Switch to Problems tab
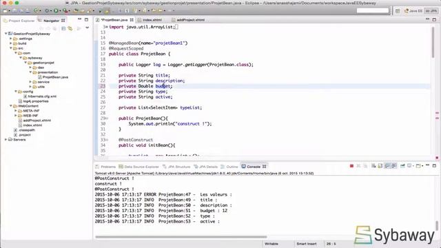Viewport: 441px width, 248px height. [x=105, y=167]
